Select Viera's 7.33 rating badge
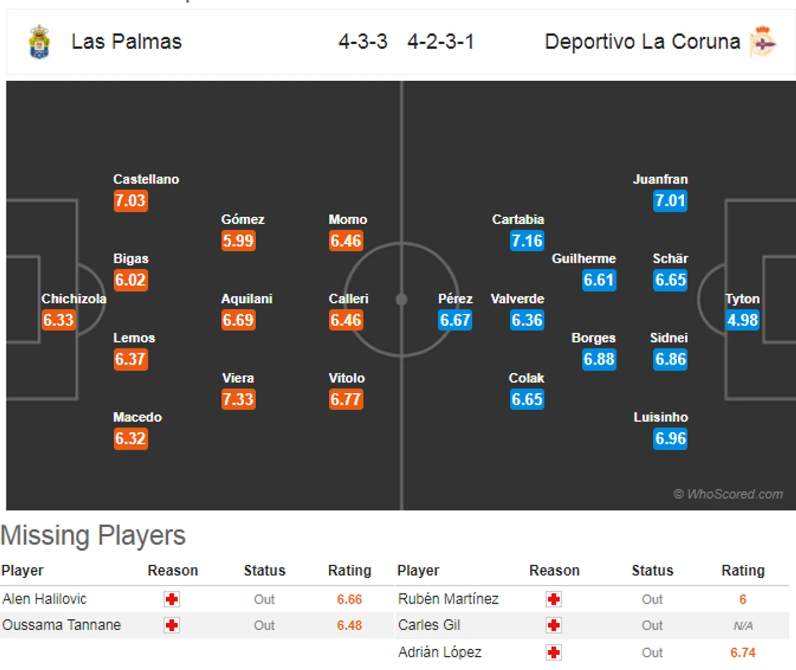 pos(238,399)
